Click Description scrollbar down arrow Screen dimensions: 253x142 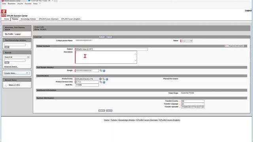tap(136, 60)
